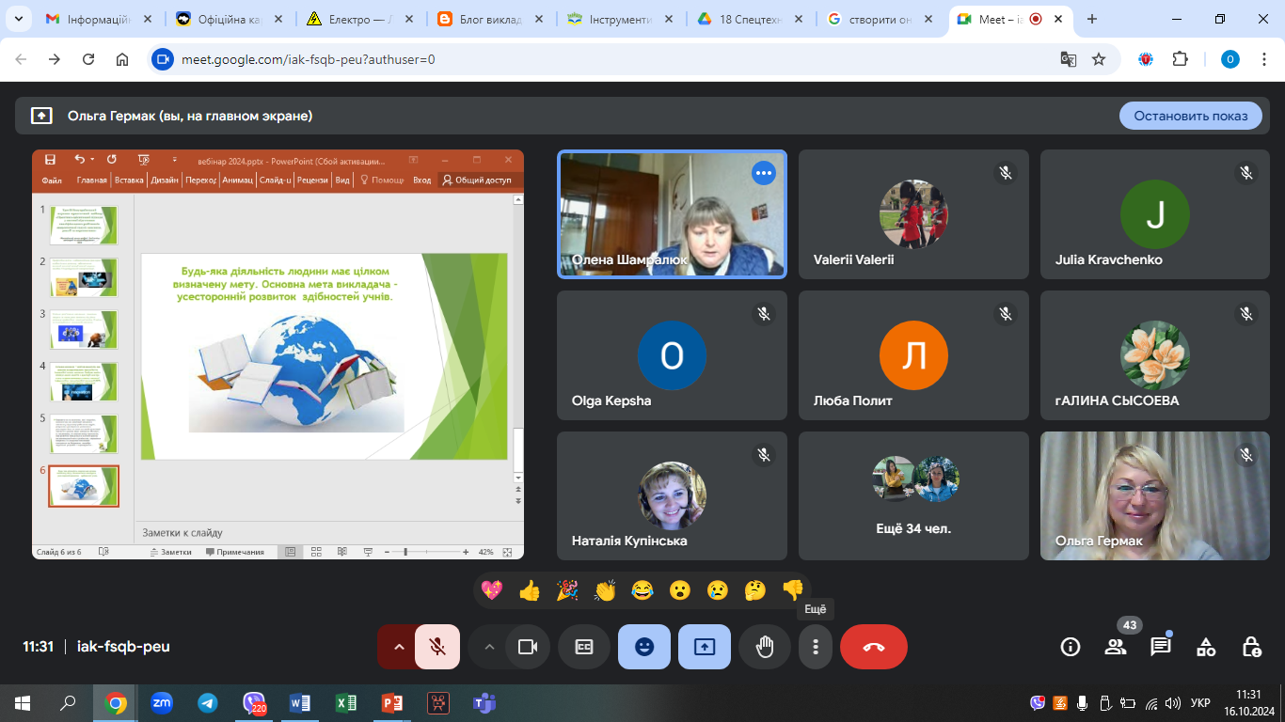Toggle the camera on or off
Screen dimensions: 1285x722
[528, 647]
